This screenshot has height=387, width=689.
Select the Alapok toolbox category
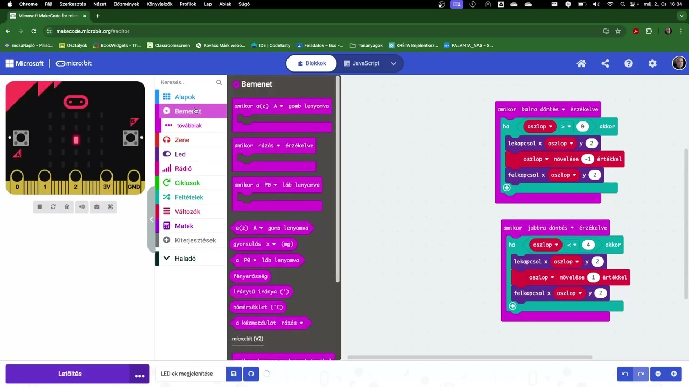[191, 97]
